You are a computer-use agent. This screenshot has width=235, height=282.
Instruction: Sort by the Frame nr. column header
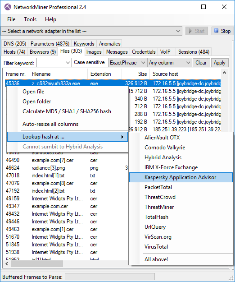coord(16,74)
